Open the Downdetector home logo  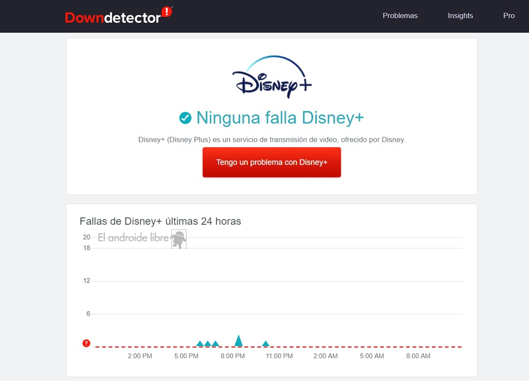coord(119,15)
